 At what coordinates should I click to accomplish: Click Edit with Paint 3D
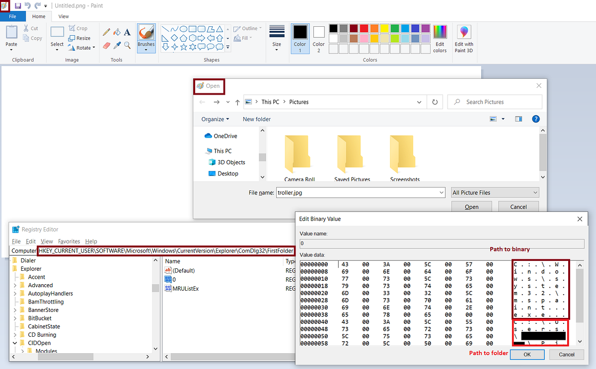click(x=463, y=38)
